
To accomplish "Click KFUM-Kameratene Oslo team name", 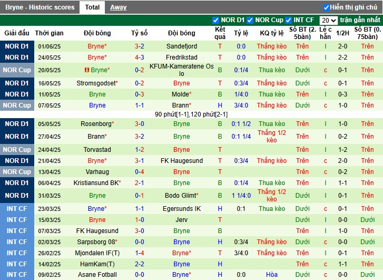I will [181, 70].
